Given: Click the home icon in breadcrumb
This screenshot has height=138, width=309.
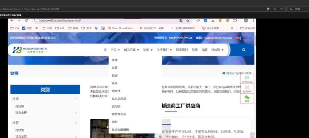Looking at the screenshot, I should 224,73.
